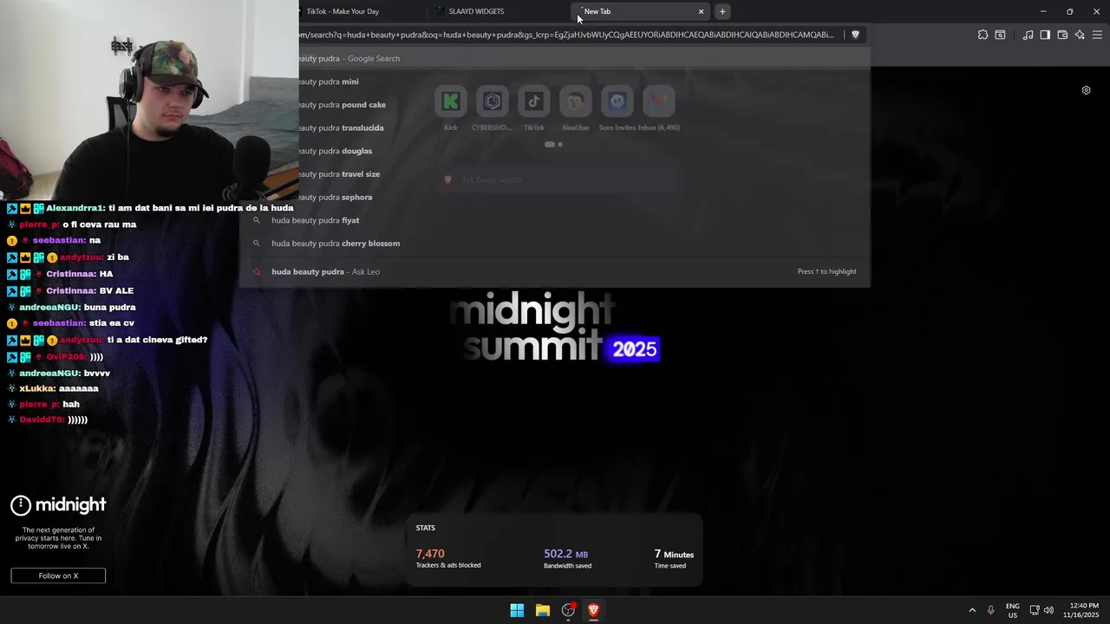The width and height of the screenshot is (1110, 624).
Task: Open the tab search icon in toolbar
Action: click(1000, 35)
